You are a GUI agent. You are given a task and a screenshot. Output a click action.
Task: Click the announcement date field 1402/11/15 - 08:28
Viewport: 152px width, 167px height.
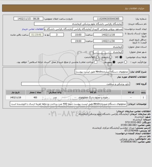click(x=28, y=19)
